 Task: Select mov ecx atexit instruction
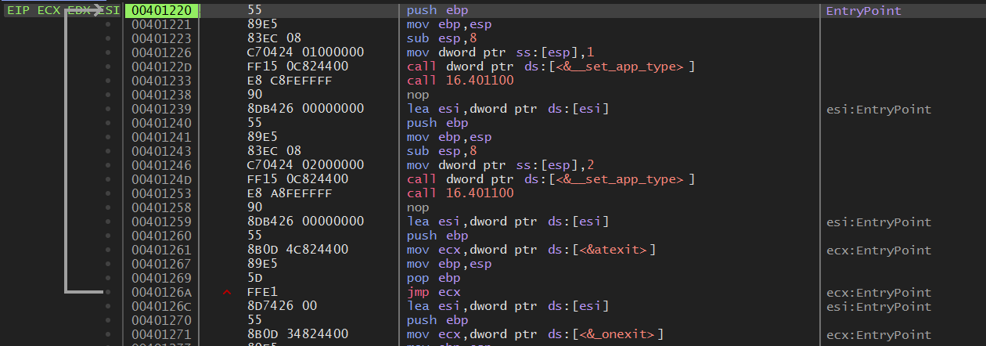pyautogui.click(x=531, y=250)
